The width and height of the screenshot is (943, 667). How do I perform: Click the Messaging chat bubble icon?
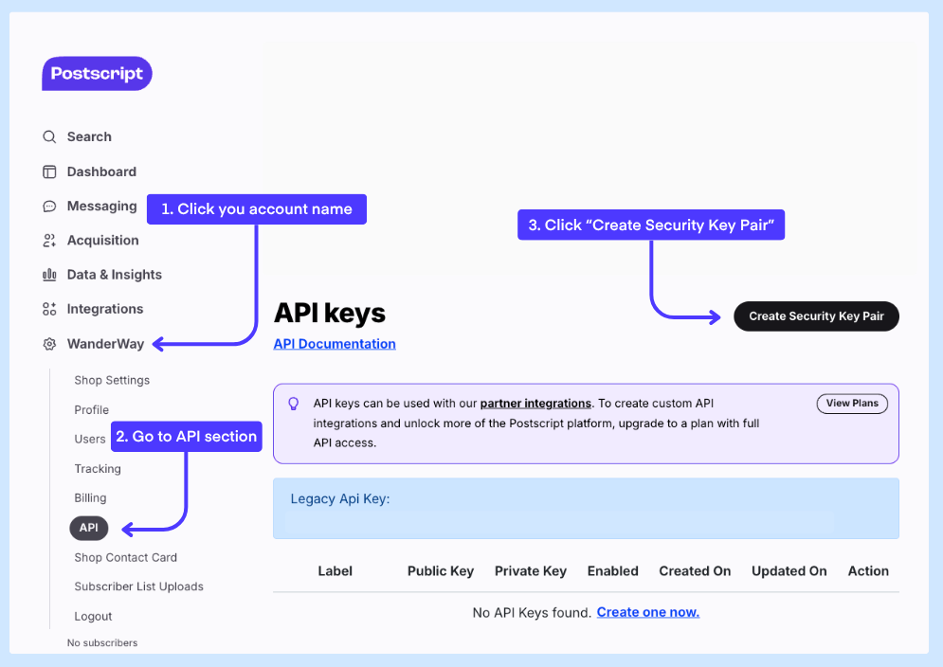[x=49, y=207]
